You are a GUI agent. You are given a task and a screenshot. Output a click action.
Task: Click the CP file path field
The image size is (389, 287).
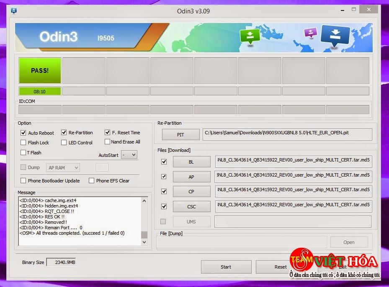click(293, 192)
